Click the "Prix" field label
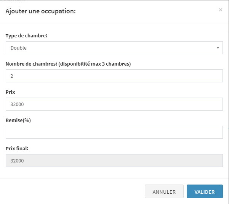Image resolution: width=229 pixels, height=204 pixels. pyautogui.click(x=10, y=92)
